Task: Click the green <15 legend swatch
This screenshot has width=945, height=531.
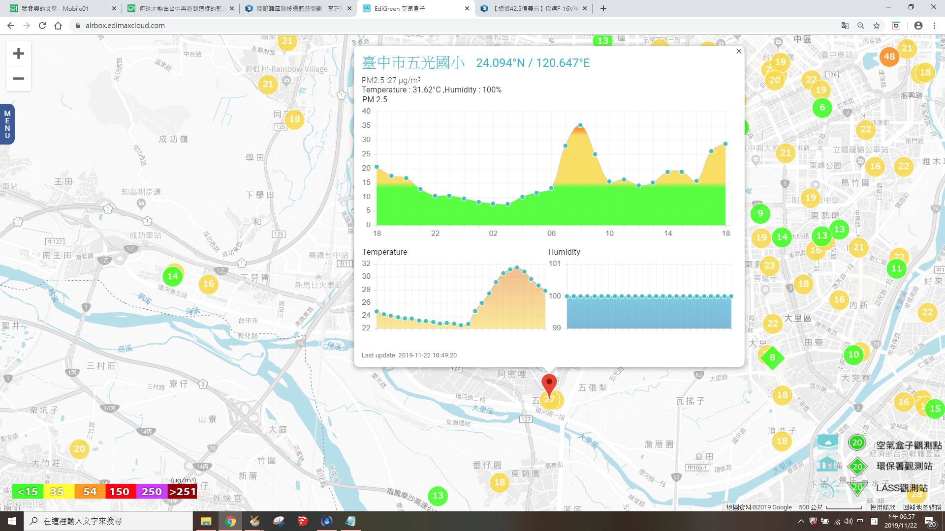Action: click(x=28, y=492)
